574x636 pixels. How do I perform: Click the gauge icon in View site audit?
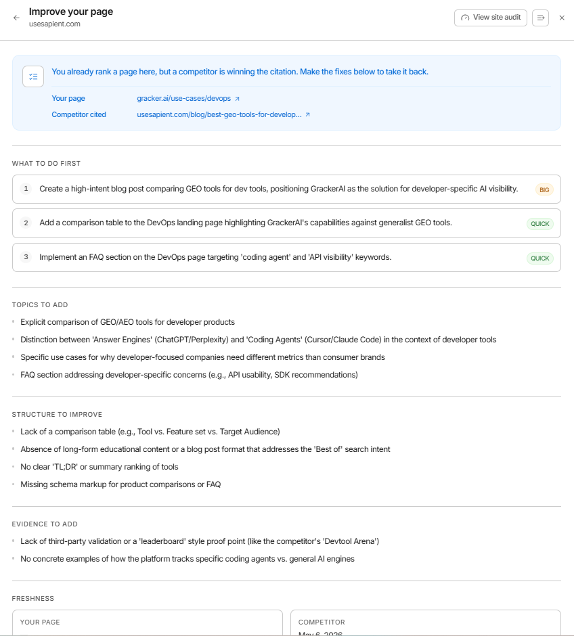pos(465,18)
